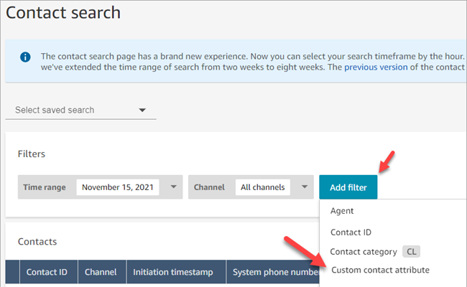
Task: Expand the Time range dropdown arrow
Action: tap(174, 187)
